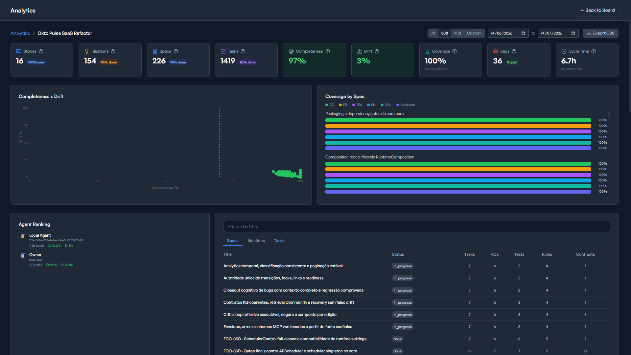This screenshot has width=631, height=355.
Task: Click the Coverage flask icon
Action: click(428, 51)
